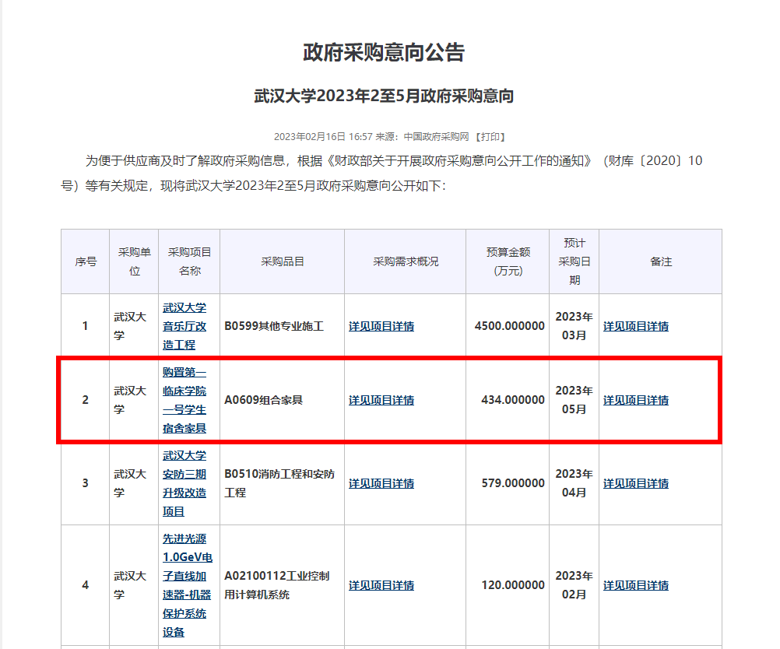780x649 pixels.
Task: Click the 预计采购日期 column header
Action: pyautogui.click(x=574, y=261)
